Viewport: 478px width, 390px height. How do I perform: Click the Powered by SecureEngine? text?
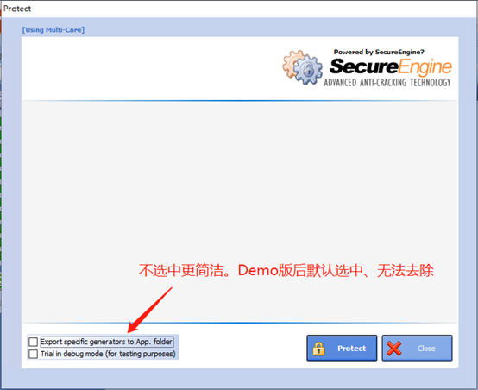379,52
